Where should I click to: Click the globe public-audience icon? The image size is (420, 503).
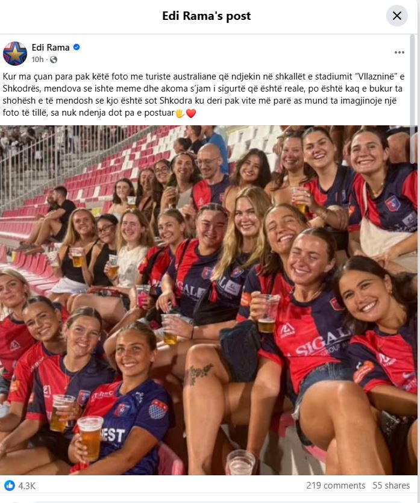tap(54, 60)
